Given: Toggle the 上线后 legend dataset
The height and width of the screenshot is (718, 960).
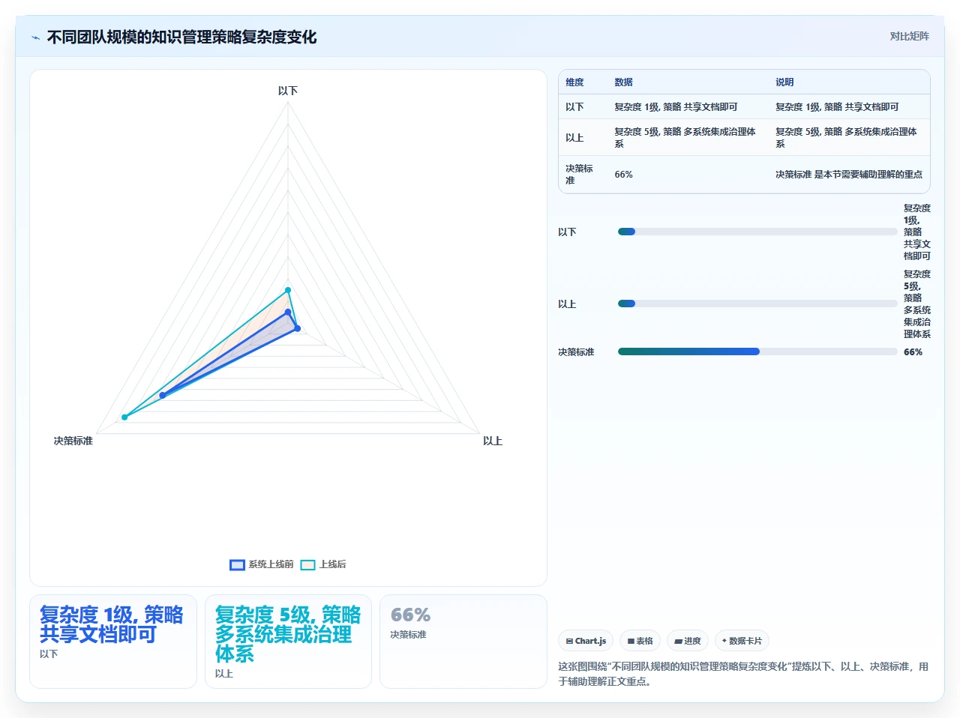Looking at the screenshot, I should (x=323, y=564).
